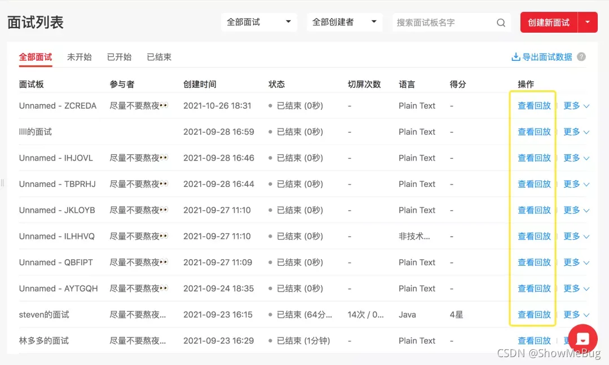Screen dimensions: 609x365
Task: Click the 非技术... language cell
Action: (x=414, y=236)
